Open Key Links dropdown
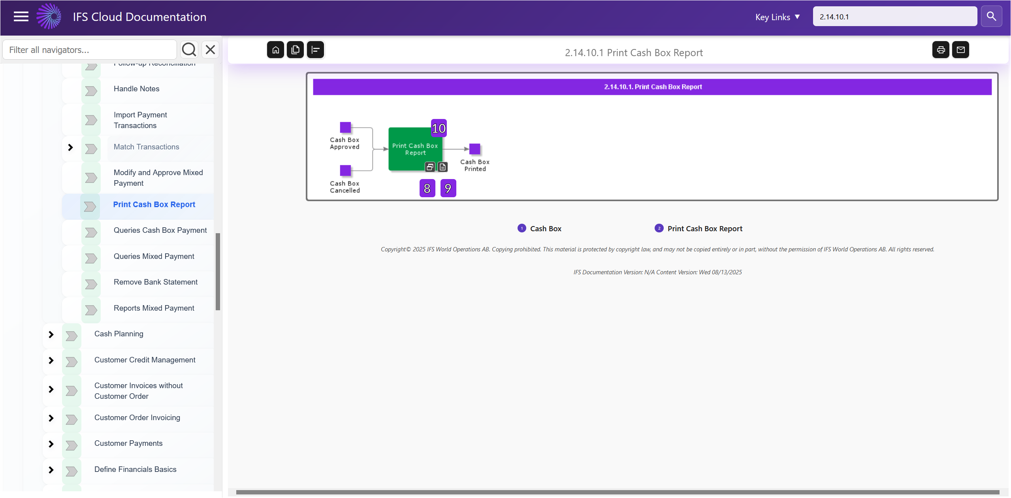 pyautogui.click(x=777, y=17)
